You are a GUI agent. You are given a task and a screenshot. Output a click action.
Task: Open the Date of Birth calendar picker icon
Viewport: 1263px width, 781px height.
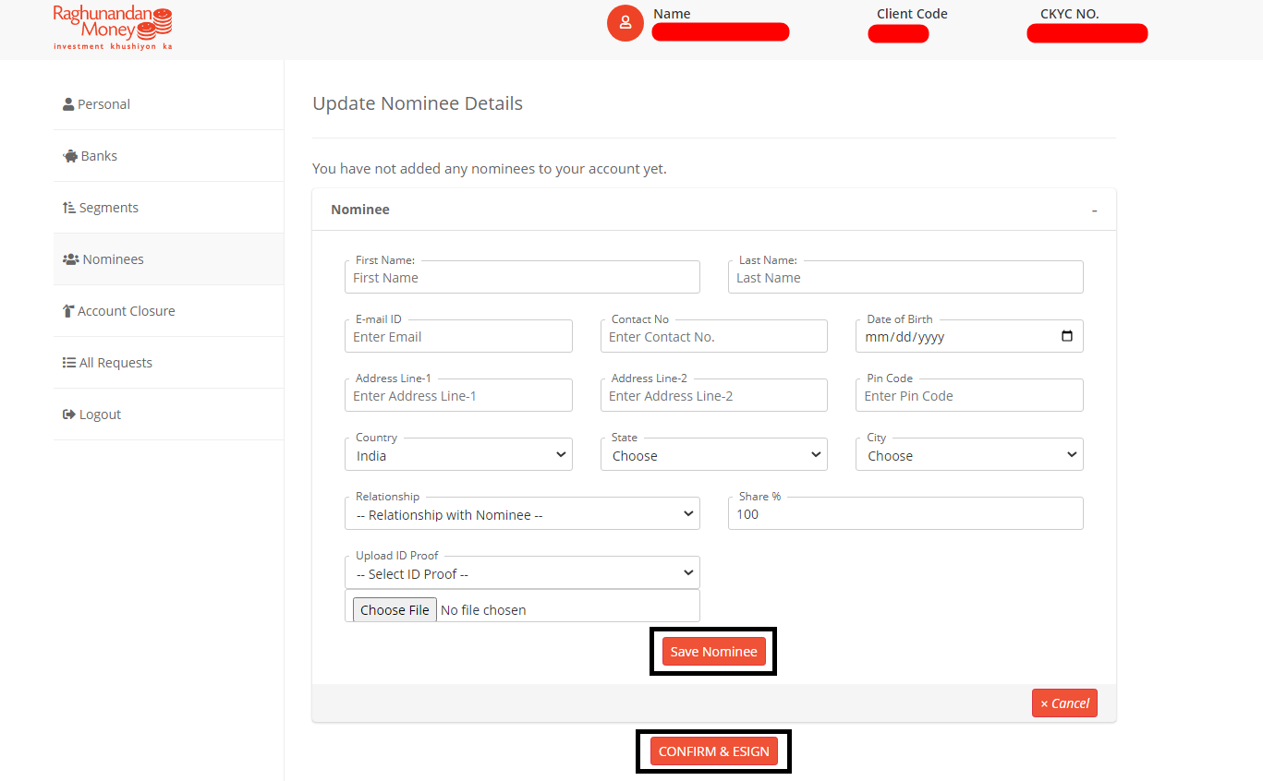pos(1067,336)
